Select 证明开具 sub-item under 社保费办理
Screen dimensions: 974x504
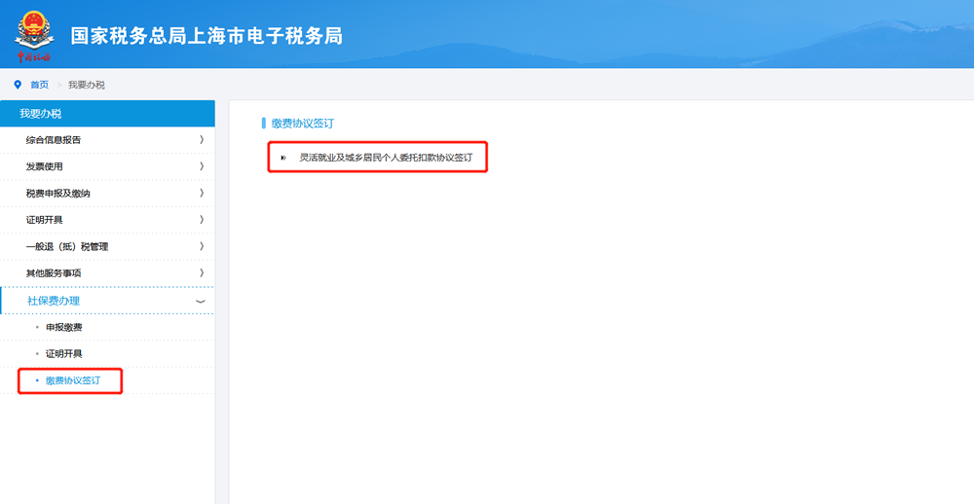[63, 353]
